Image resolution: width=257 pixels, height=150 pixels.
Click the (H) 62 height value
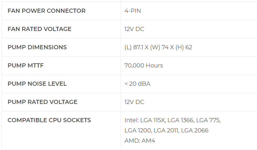click(x=184, y=47)
